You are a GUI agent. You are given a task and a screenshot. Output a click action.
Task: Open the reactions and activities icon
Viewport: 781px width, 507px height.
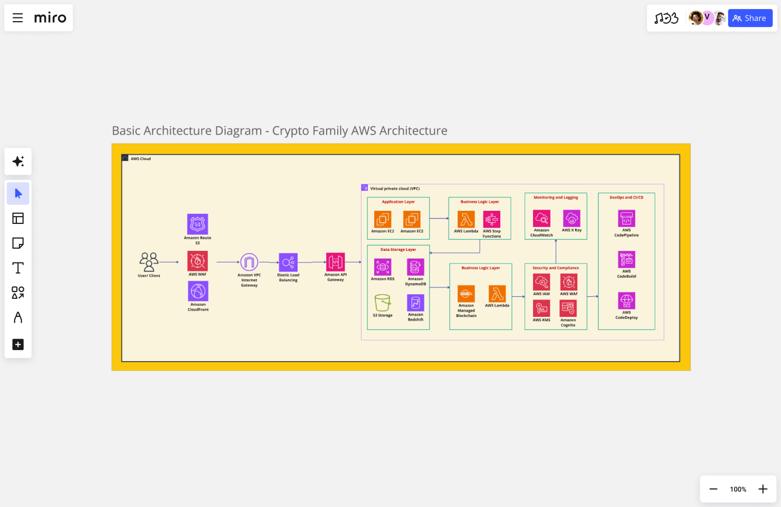pyautogui.click(x=666, y=18)
